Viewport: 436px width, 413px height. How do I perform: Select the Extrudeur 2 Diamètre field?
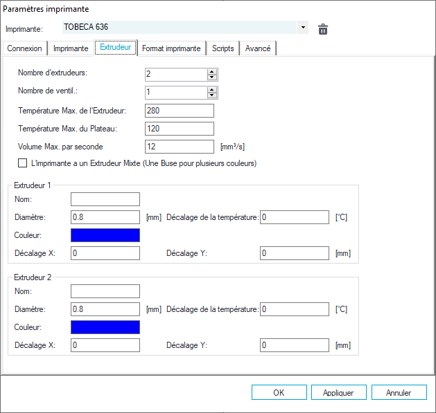coord(105,309)
